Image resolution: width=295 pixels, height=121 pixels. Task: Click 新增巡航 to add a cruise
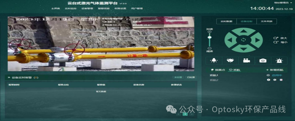275,70
